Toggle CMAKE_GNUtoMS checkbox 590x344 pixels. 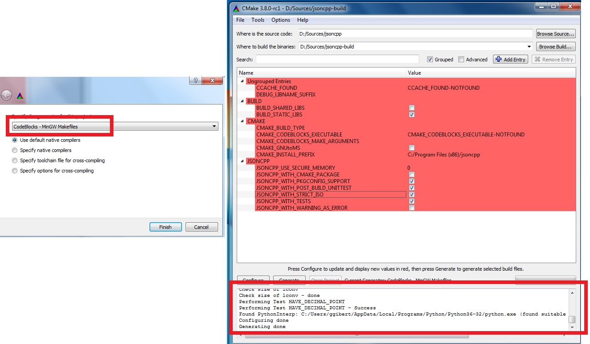click(412, 148)
